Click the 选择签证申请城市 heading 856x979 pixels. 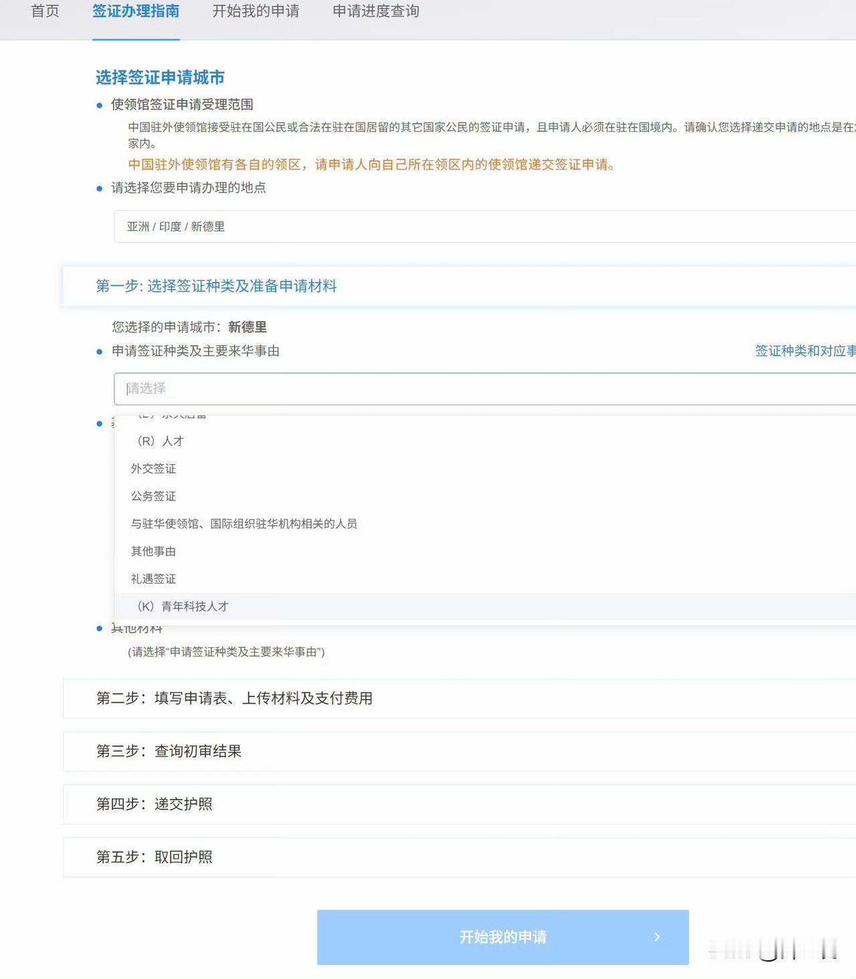click(160, 78)
